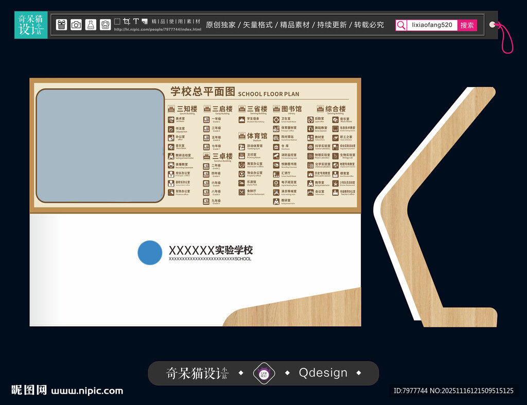Click the lixiaofang520 search field
The height and width of the screenshot is (405, 527).
click(x=432, y=25)
